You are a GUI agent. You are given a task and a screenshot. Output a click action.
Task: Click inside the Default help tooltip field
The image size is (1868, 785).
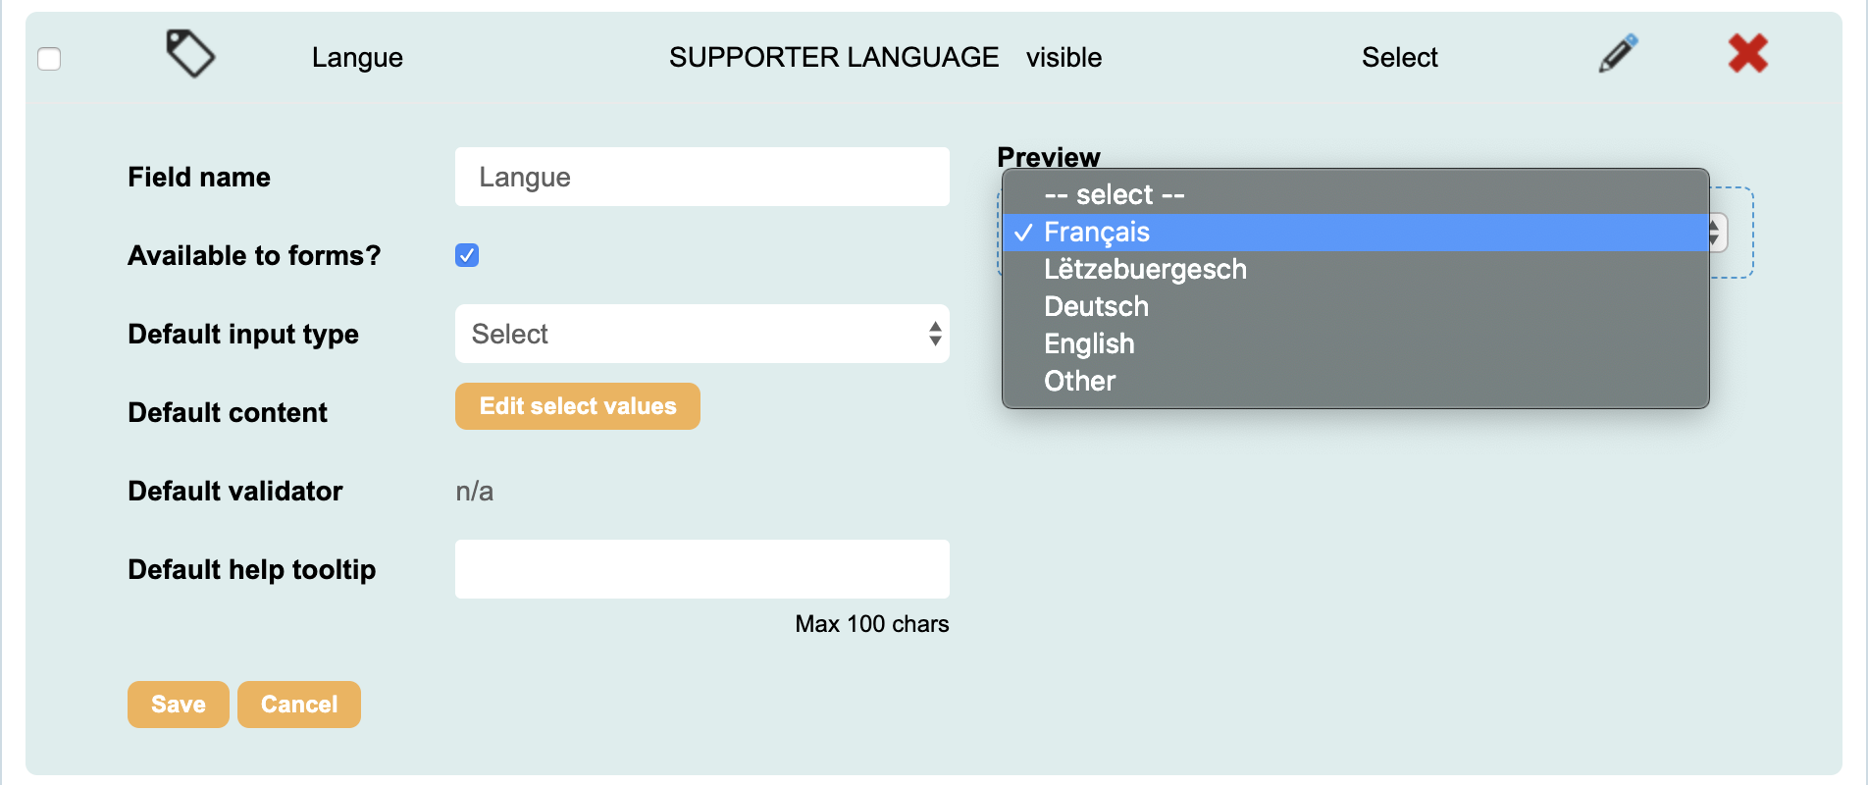click(x=701, y=568)
